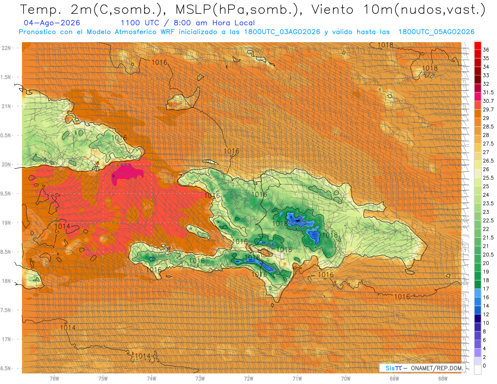This screenshot has width=497, height=384.
Task: Click legend value '28.5'
Action: 488,126
